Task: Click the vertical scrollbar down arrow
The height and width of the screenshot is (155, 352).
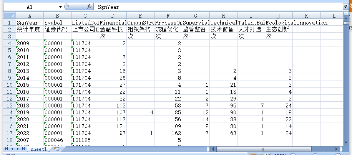Action: pyautogui.click(x=346, y=143)
